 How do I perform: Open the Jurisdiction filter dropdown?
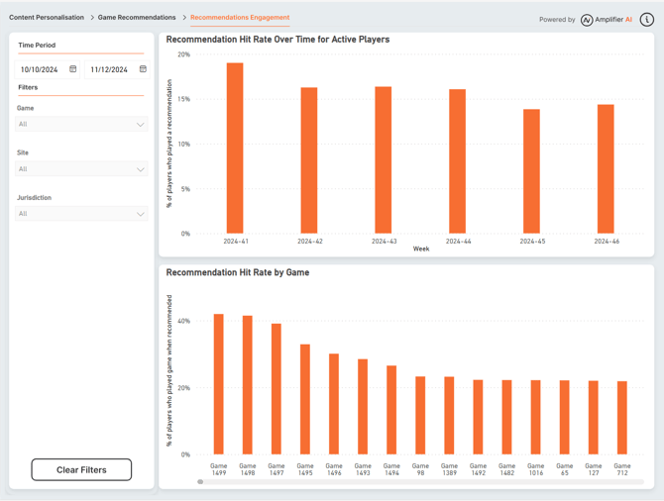(81, 214)
